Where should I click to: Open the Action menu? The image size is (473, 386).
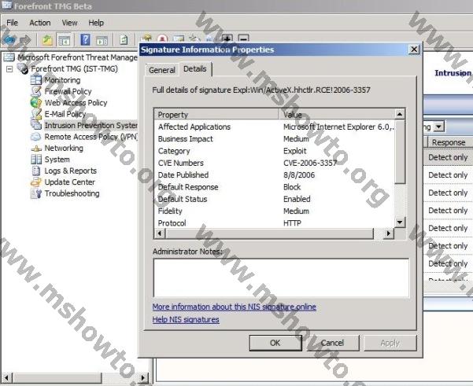(40, 23)
